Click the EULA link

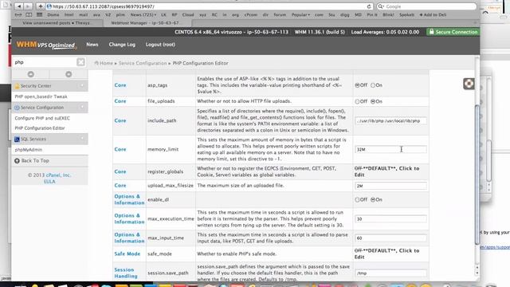click(49, 182)
